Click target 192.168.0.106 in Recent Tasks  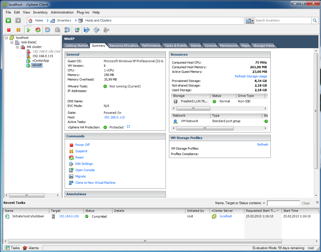tap(69, 216)
